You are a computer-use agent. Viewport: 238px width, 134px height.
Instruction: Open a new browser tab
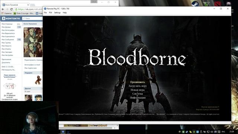33,5
